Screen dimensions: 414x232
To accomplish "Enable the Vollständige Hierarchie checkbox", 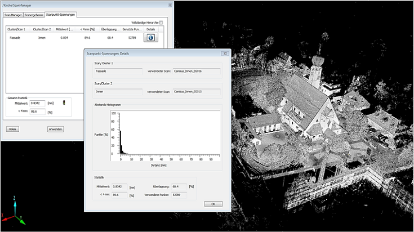I will coord(161,23).
